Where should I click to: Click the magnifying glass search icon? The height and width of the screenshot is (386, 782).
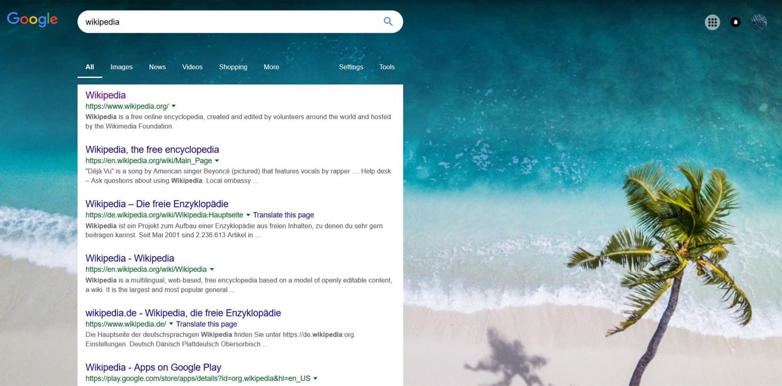[x=388, y=22]
